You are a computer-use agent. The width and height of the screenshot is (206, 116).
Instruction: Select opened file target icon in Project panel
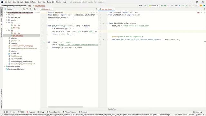24,9
